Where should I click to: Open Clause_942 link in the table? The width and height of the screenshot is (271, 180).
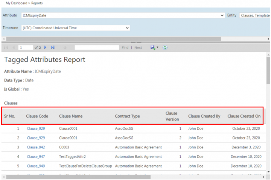point(36,147)
